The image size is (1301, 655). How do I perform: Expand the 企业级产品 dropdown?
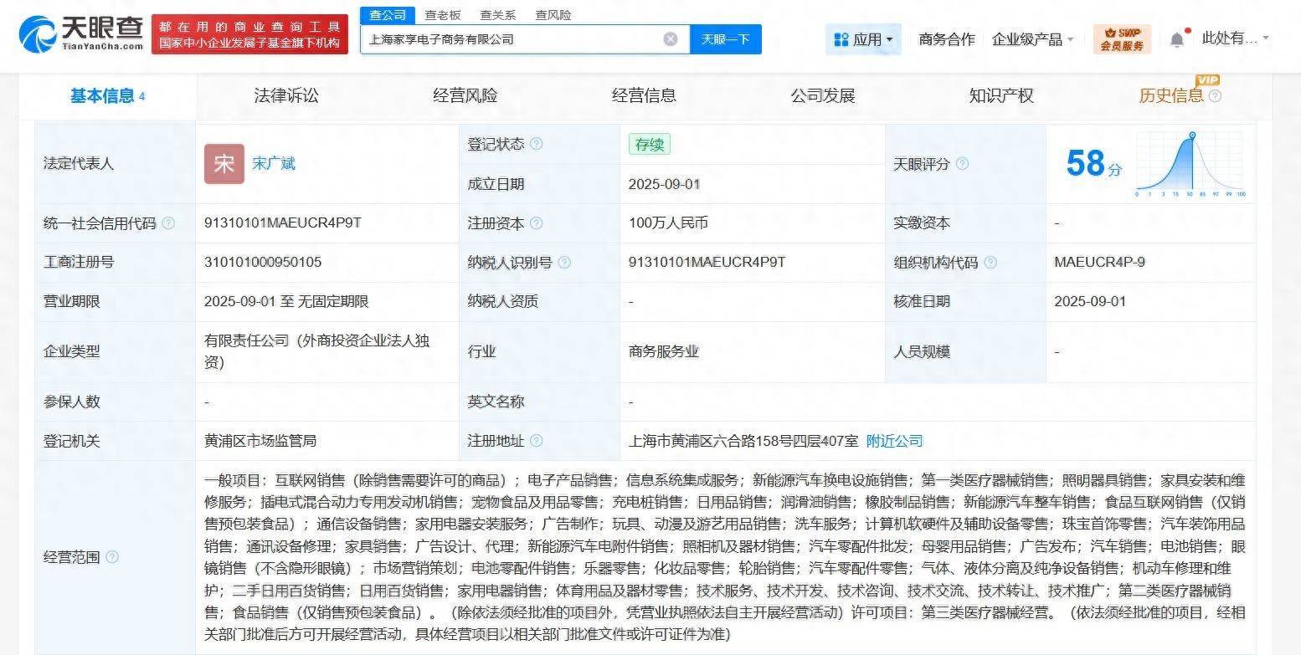point(1032,39)
